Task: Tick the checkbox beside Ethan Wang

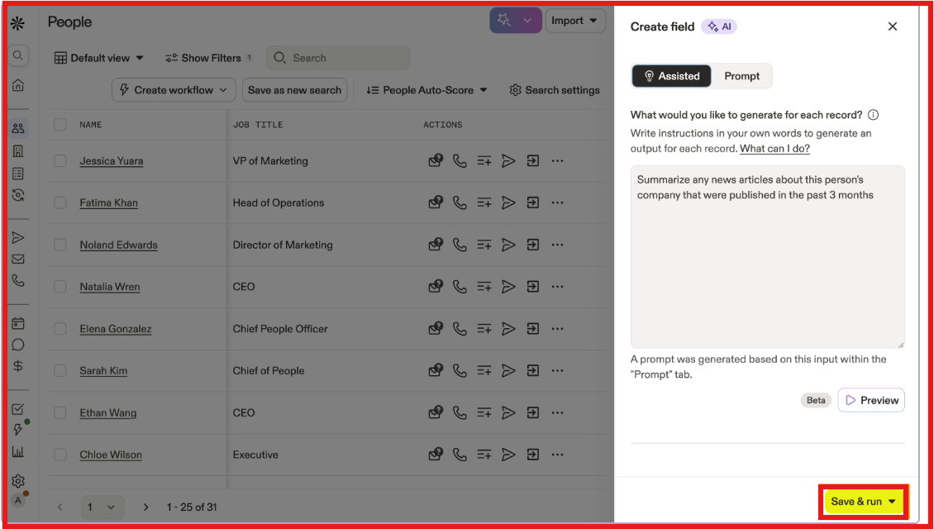Action: [x=60, y=412]
